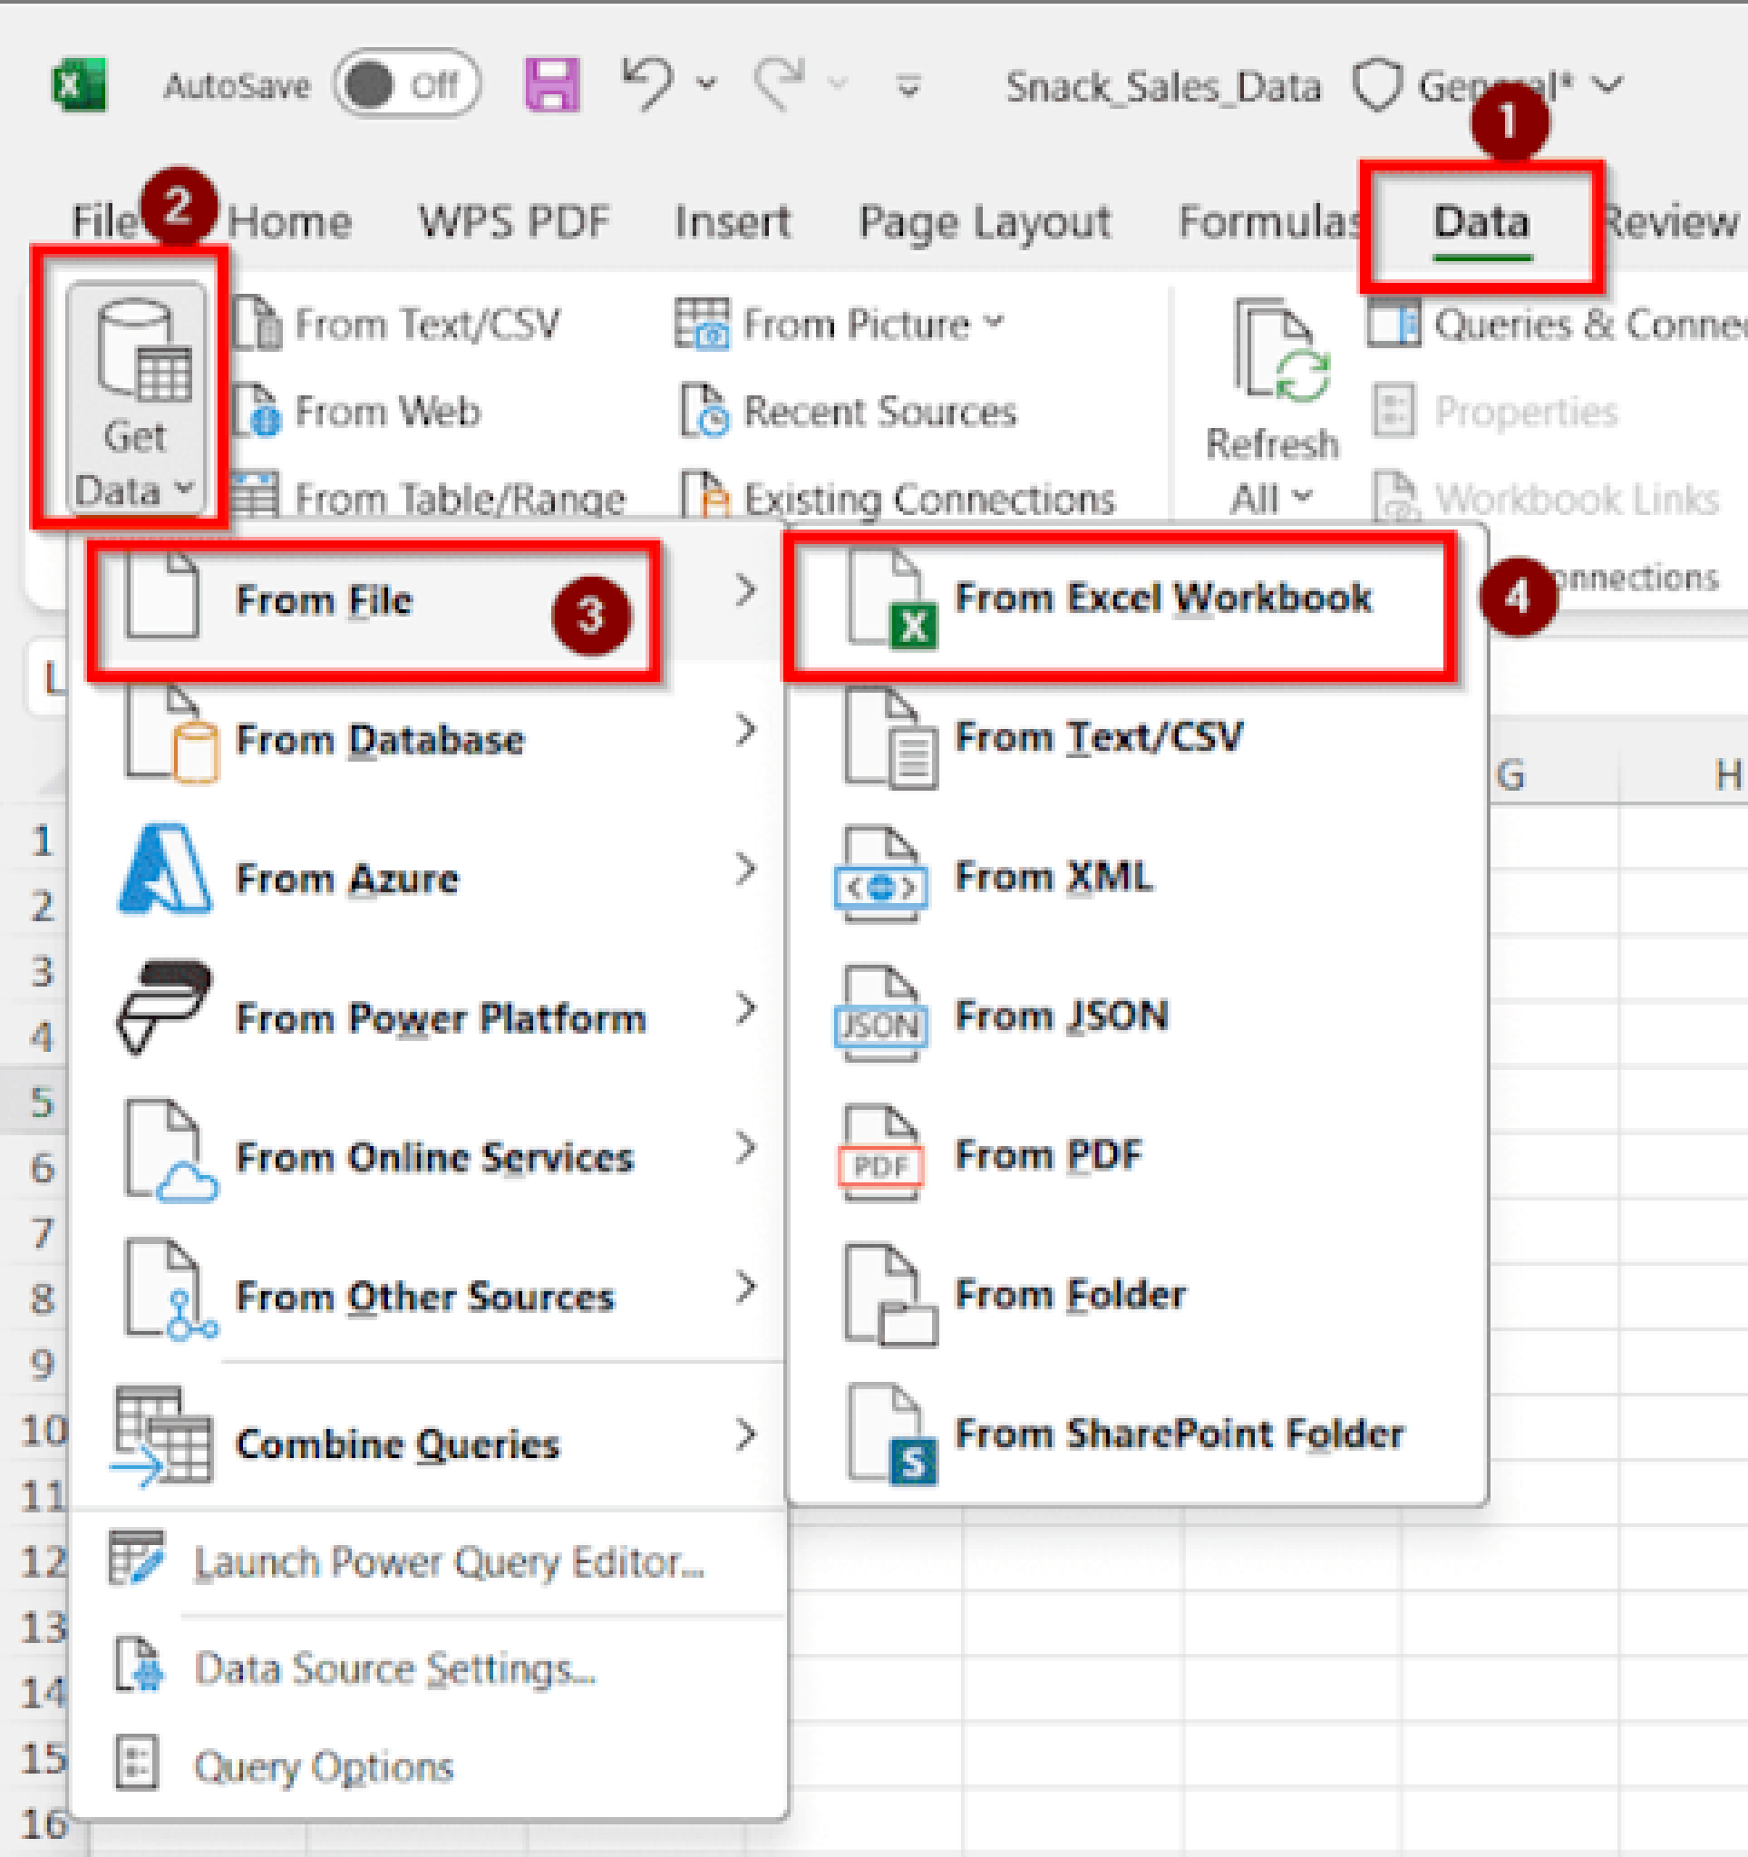1748x1857 pixels.
Task: Click the sensitivity shield icon near General
Action: click(x=1379, y=84)
